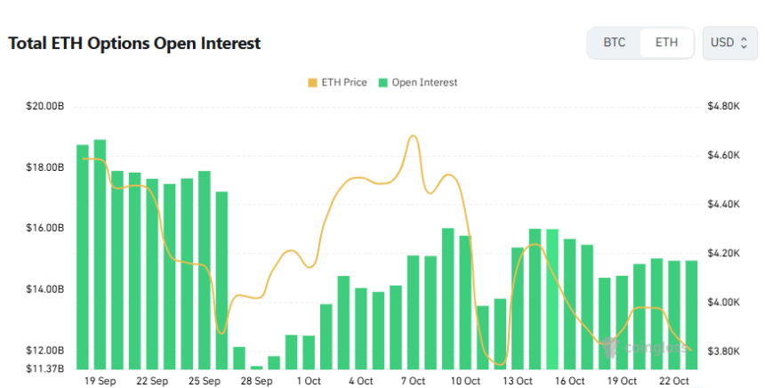Click the $20.00B left axis label

[x=44, y=106]
